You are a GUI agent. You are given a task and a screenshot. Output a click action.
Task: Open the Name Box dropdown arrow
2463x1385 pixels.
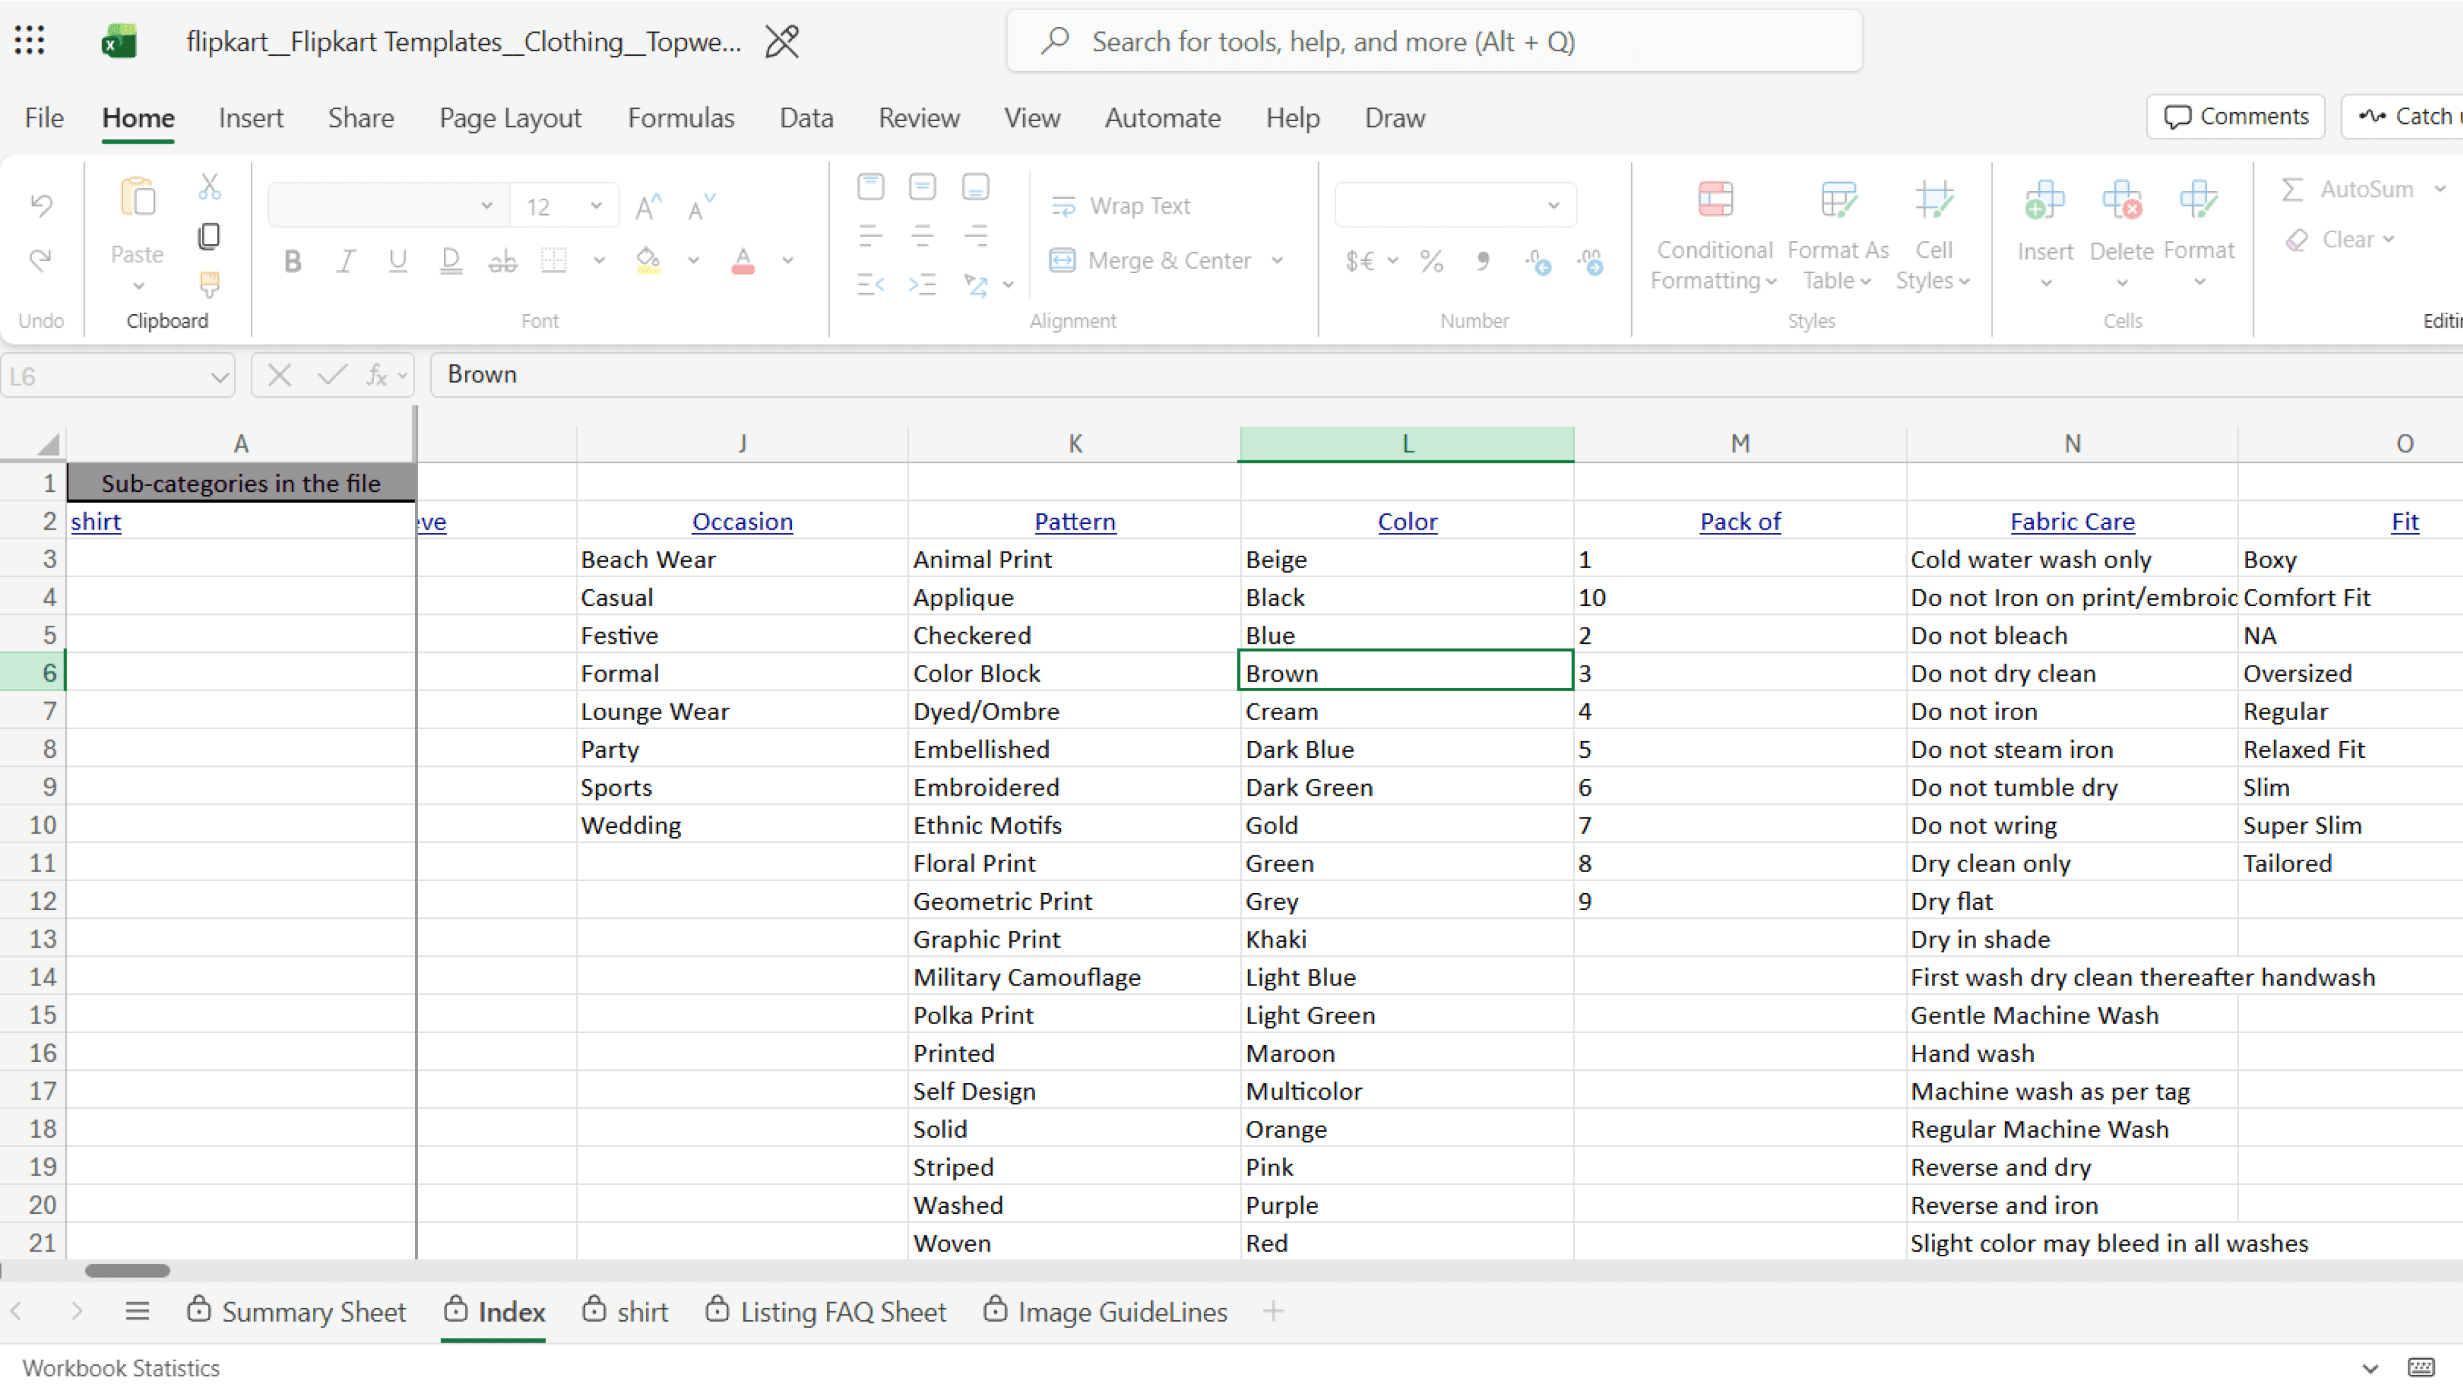point(219,376)
